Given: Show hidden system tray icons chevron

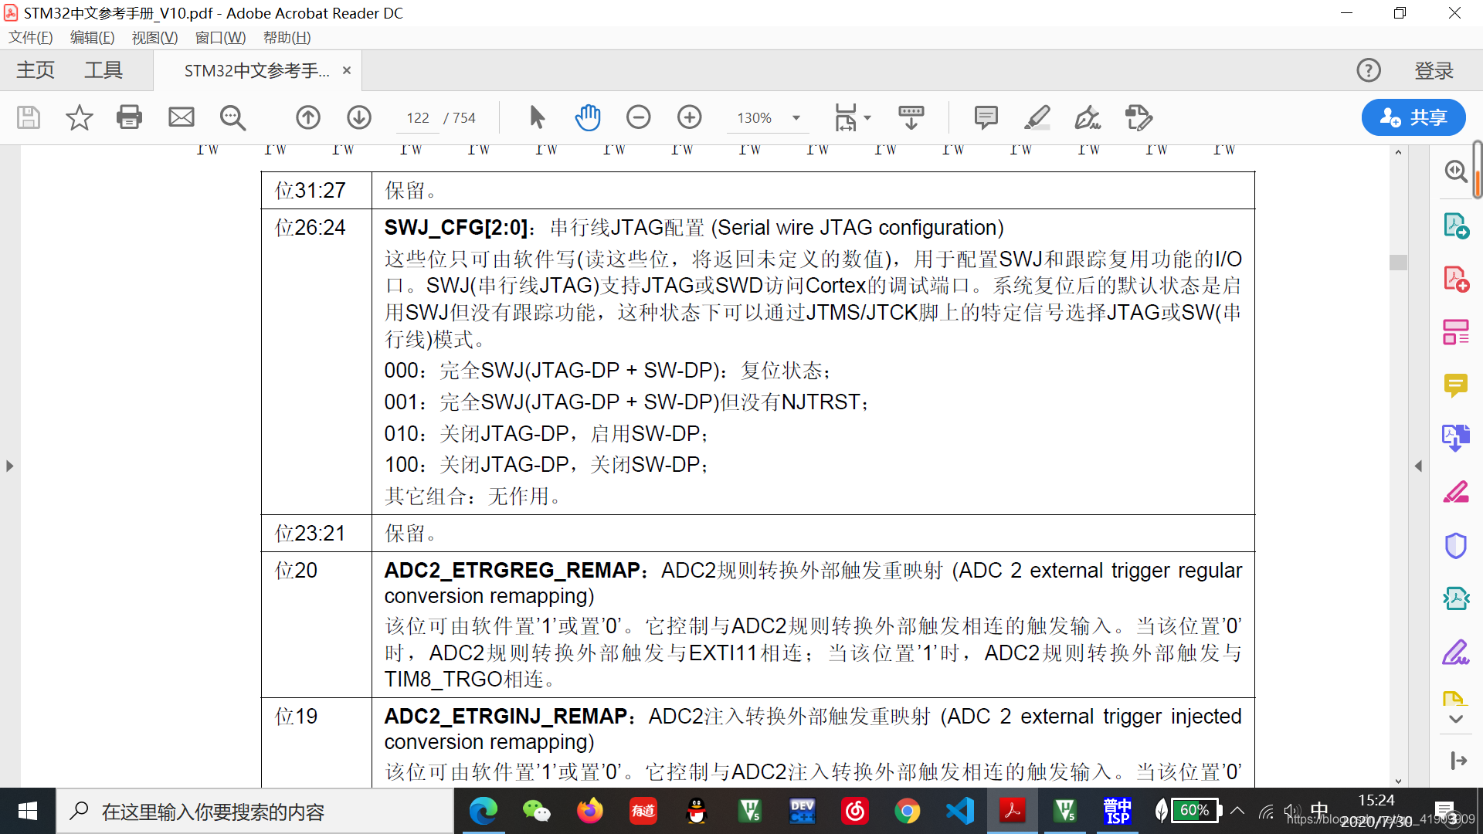Looking at the screenshot, I should pos(1237,811).
